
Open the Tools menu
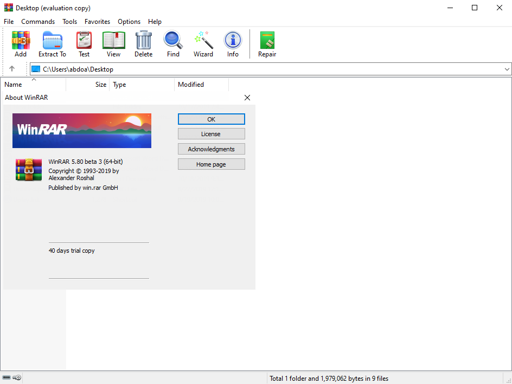69,22
